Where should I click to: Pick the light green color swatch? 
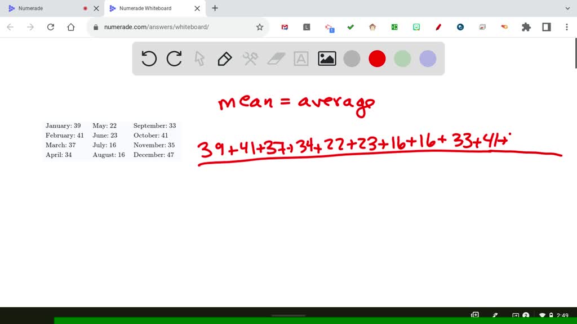pyautogui.click(x=402, y=58)
